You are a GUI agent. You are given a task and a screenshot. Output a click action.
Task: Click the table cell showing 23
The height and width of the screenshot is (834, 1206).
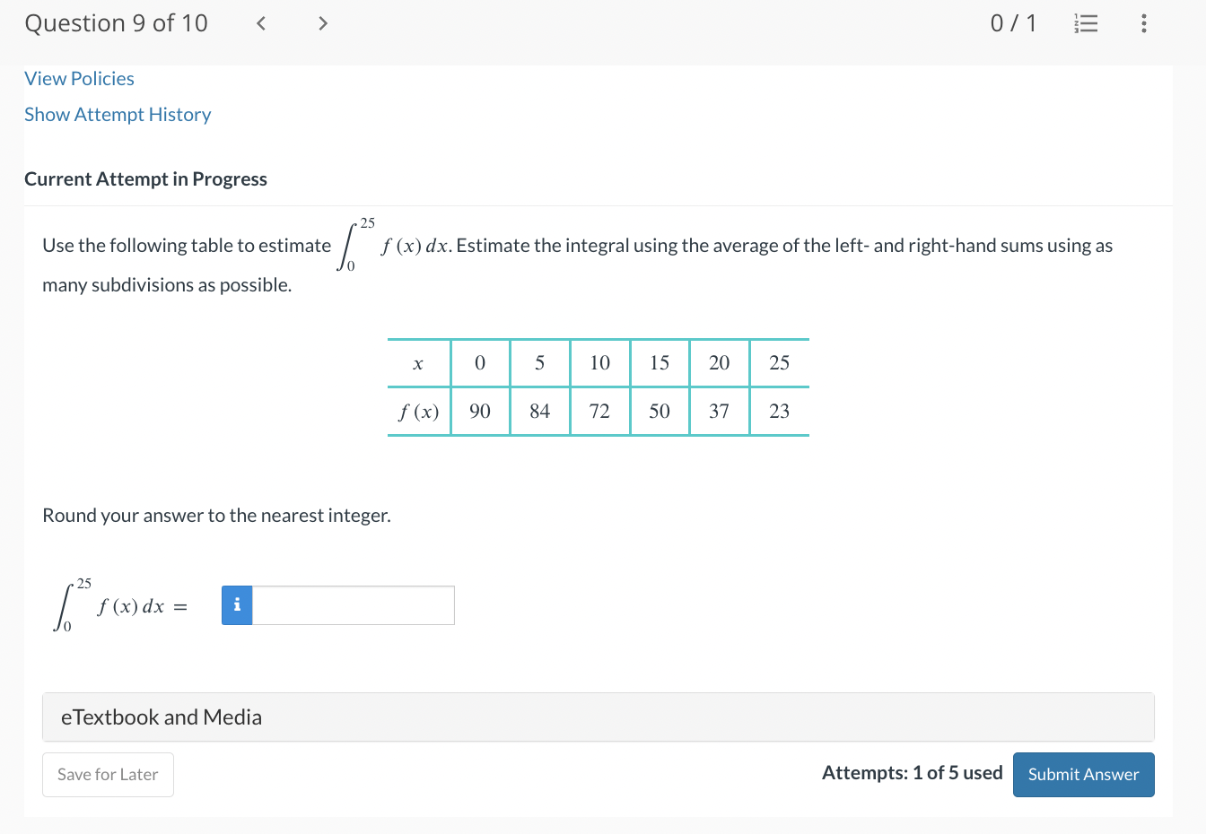[779, 411]
